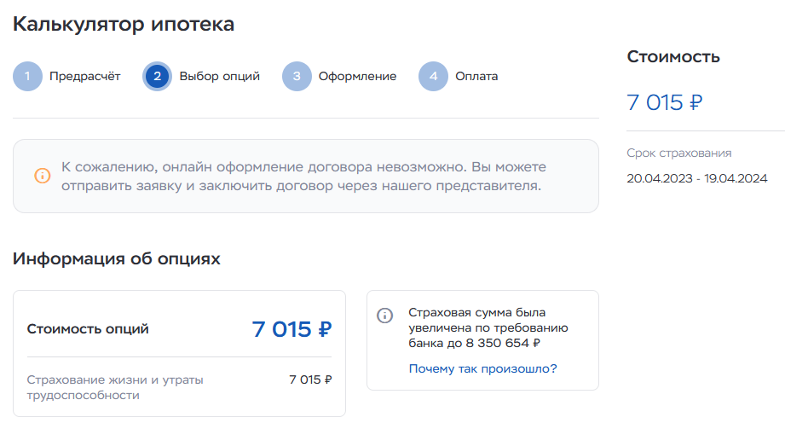This screenshot has height=423, width=785.
Task: Click the Информация об опциях heading
Action: (x=116, y=258)
